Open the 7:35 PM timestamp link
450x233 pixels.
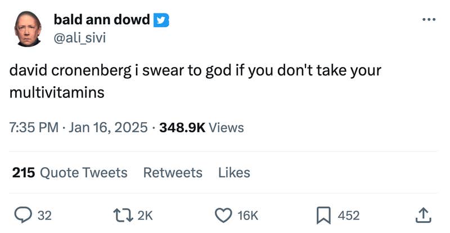pos(34,128)
